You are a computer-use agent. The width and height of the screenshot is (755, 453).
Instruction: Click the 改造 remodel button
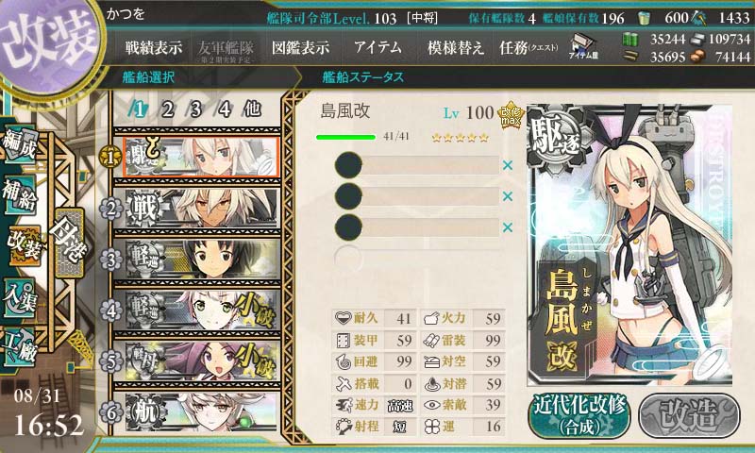pyautogui.click(x=689, y=415)
